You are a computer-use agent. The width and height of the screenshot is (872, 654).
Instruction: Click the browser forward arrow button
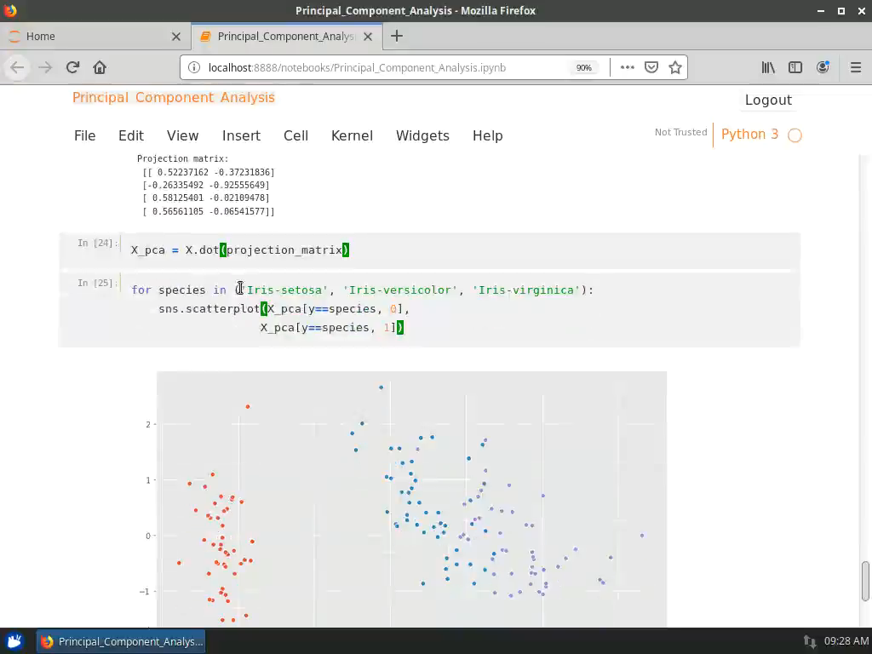[x=45, y=67]
